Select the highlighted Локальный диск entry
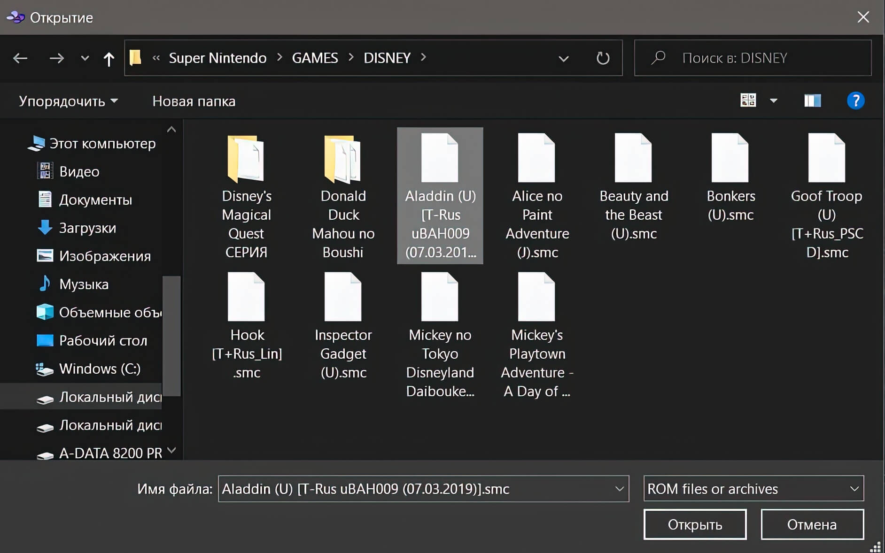This screenshot has width=885, height=553. click(x=81, y=397)
